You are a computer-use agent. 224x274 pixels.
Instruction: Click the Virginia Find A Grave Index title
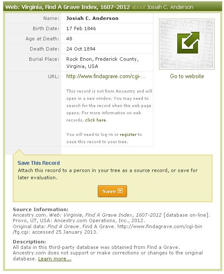pyautogui.click(x=68, y=7)
